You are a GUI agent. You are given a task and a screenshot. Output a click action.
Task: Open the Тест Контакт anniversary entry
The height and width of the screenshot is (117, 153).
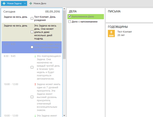pyautogui.click(x=124, y=34)
